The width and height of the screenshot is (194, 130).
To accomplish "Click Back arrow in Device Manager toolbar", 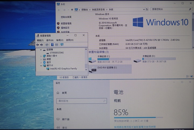I will (x=37, y=45).
